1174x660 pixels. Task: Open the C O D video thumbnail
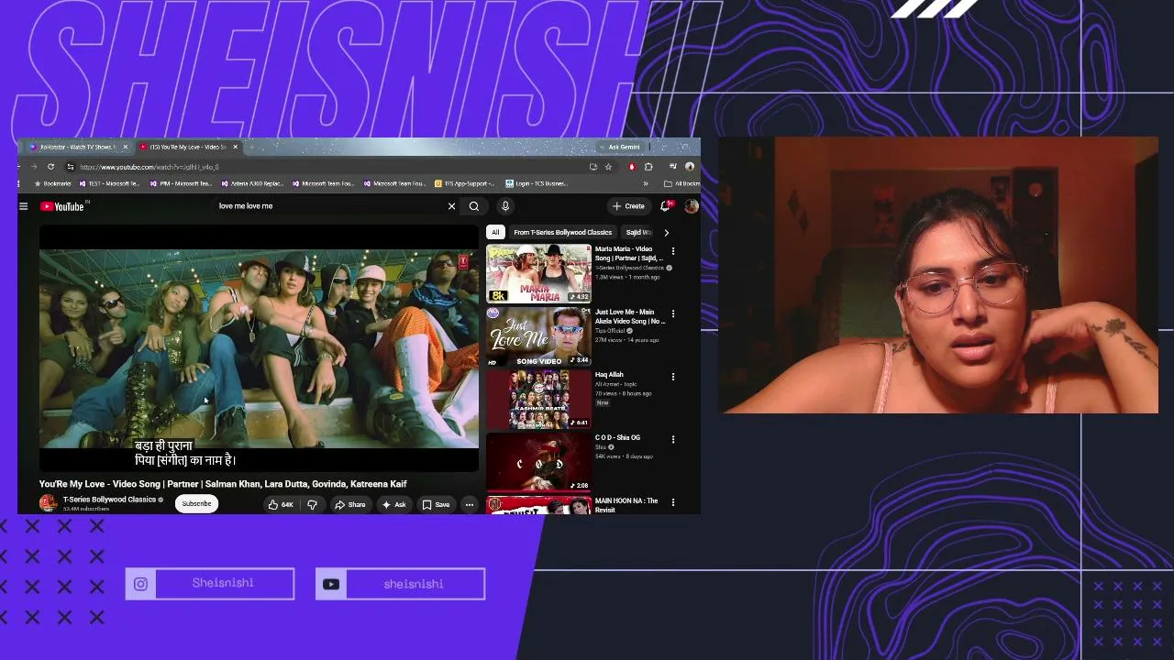click(538, 463)
